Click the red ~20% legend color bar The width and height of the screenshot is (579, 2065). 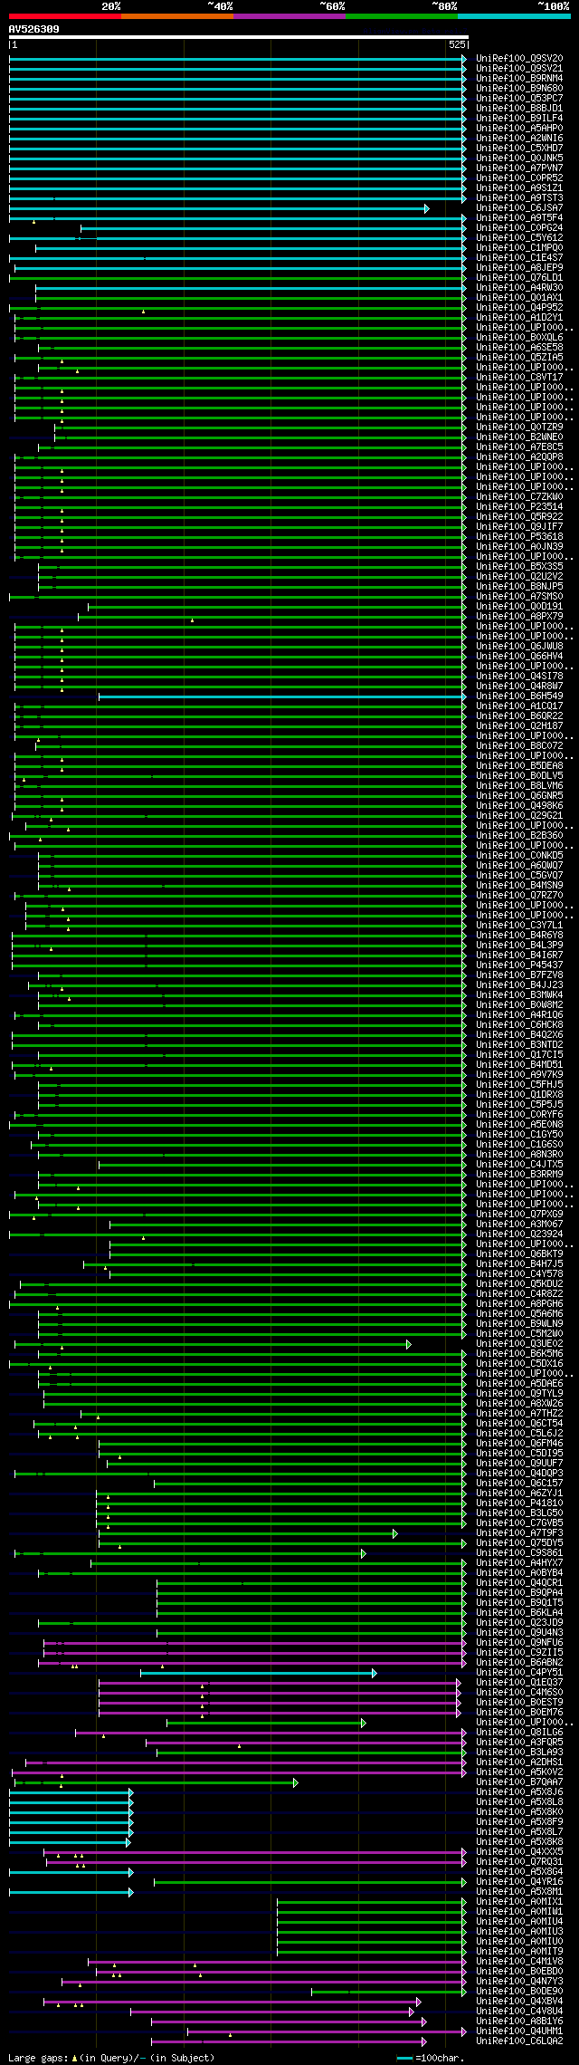pos(65,15)
